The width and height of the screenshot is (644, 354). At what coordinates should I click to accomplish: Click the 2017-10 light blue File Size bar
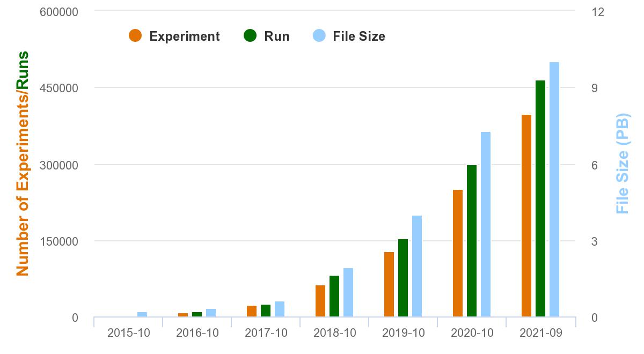(280, 309)
